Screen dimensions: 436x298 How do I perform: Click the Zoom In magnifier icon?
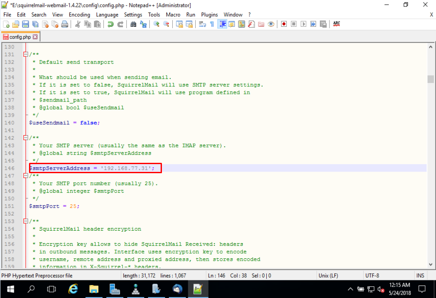156,25
